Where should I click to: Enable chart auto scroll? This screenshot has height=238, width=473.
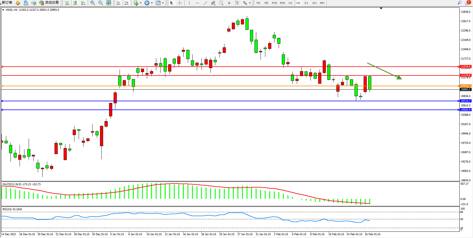(118, 3)
